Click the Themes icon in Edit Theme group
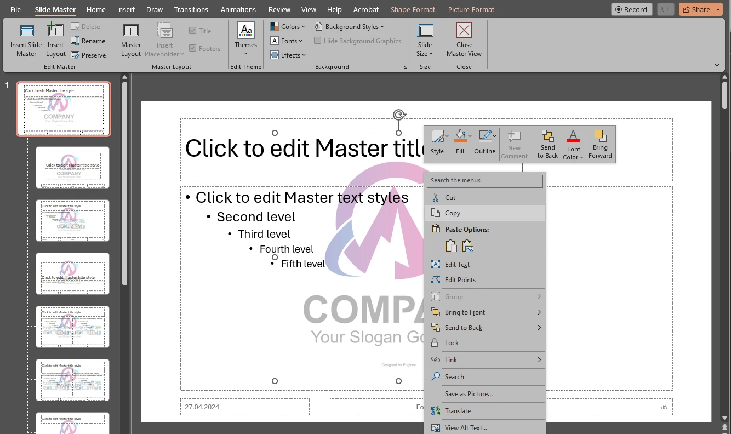This screenshot has width=731, height=434. click(245, 38)
